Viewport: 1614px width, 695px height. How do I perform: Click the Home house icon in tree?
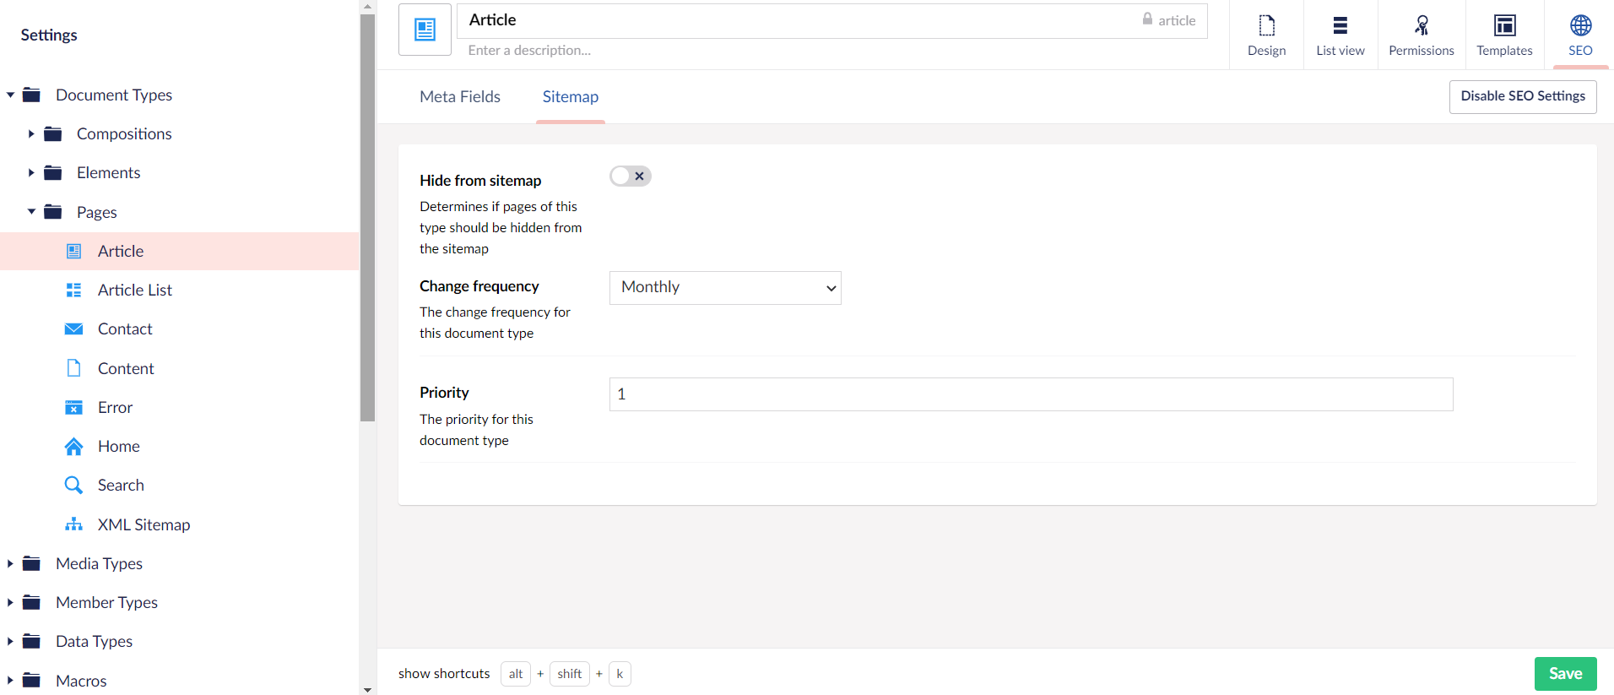pos(74,446)
